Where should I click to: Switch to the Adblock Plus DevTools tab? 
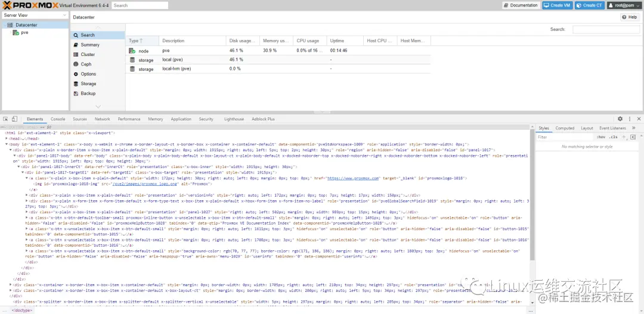pos(264,119)
